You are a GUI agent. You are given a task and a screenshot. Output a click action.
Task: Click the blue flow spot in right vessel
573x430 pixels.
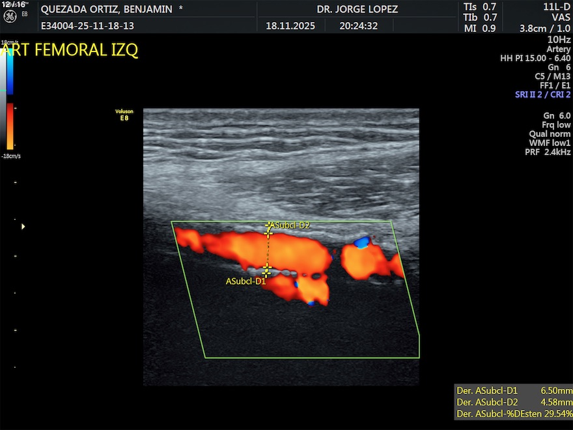point(361,242)
